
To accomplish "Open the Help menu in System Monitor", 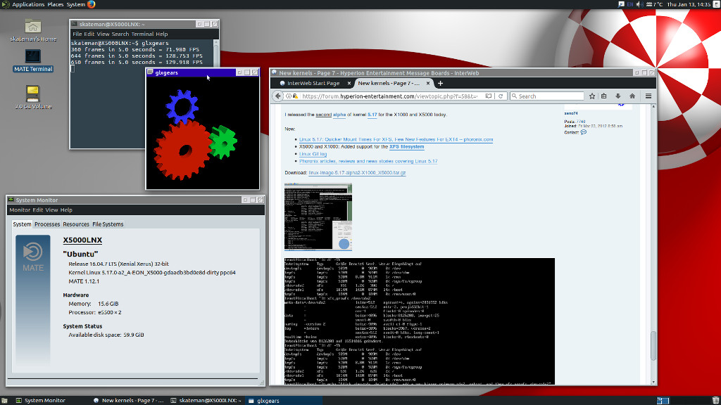I will pos(66,210).
